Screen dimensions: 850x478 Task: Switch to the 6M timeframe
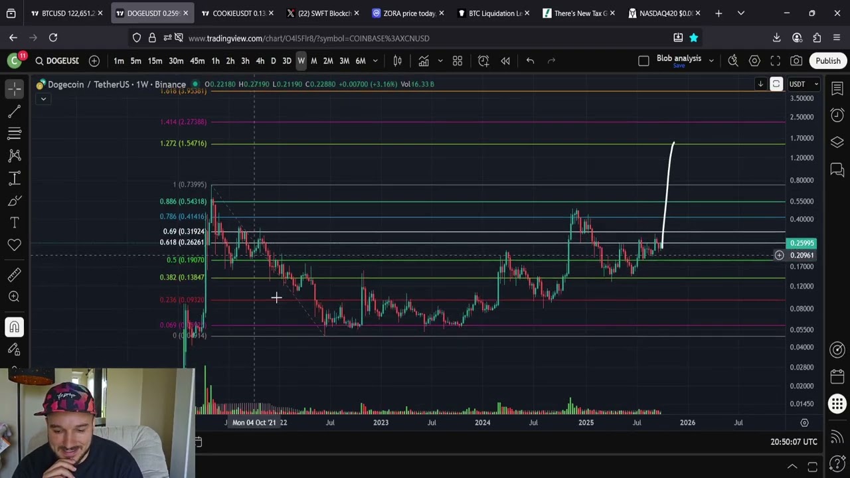361,61
